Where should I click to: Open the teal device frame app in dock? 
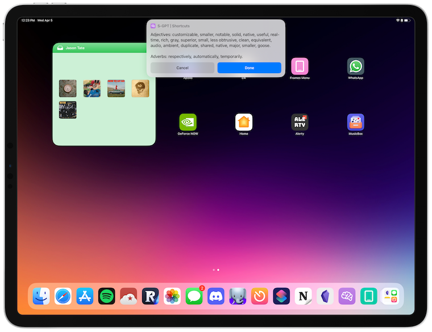tap(369, 296)
